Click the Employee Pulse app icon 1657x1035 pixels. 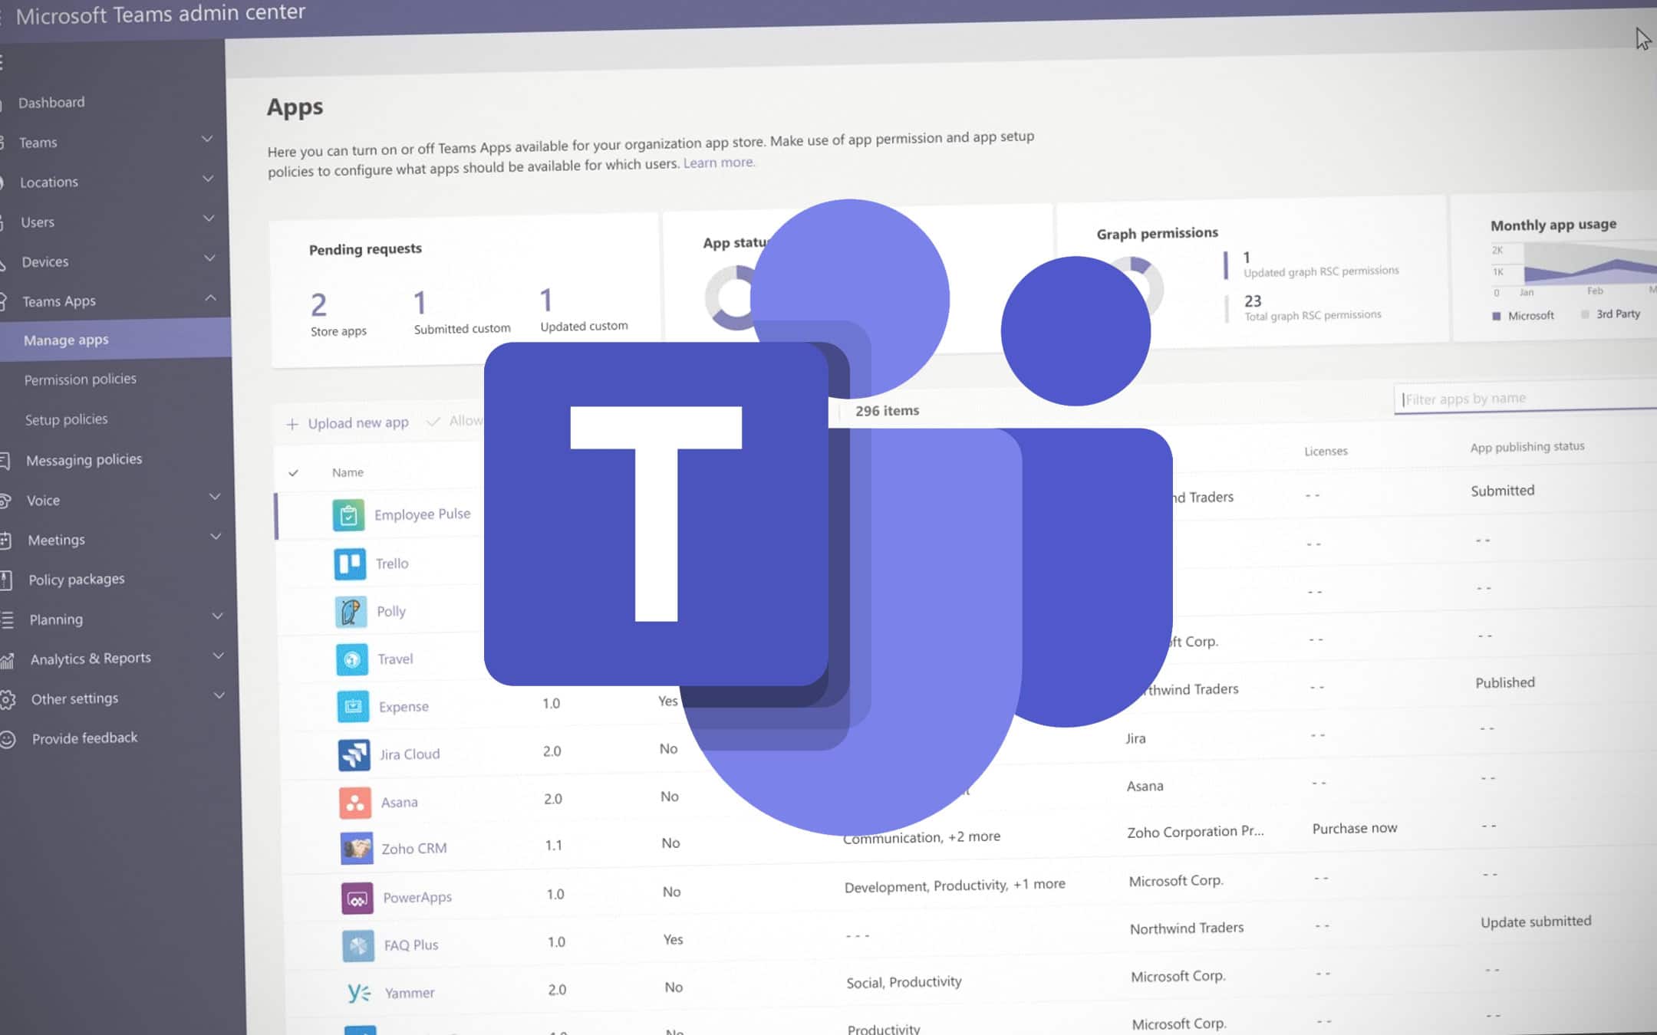[348, 513]
